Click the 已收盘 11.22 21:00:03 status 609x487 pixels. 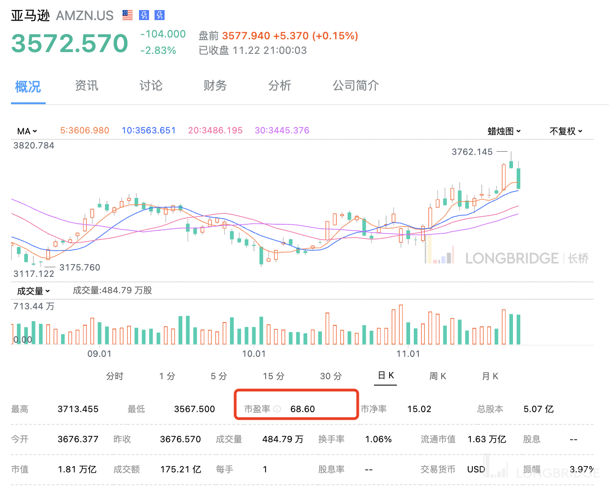point(253,50)
